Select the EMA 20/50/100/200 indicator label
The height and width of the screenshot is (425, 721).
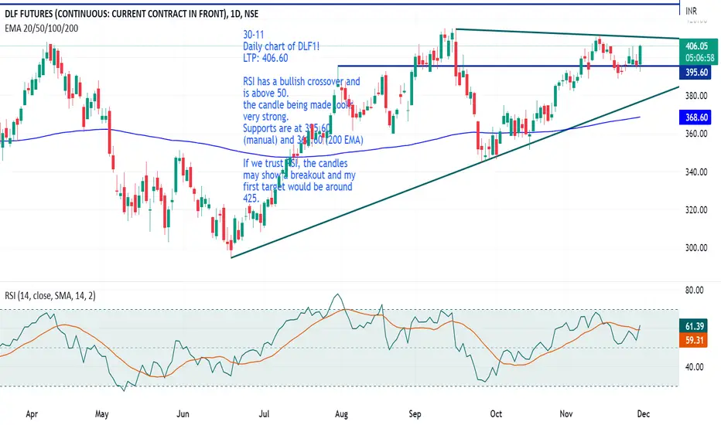pyautogui.click(x=41, y=29)
